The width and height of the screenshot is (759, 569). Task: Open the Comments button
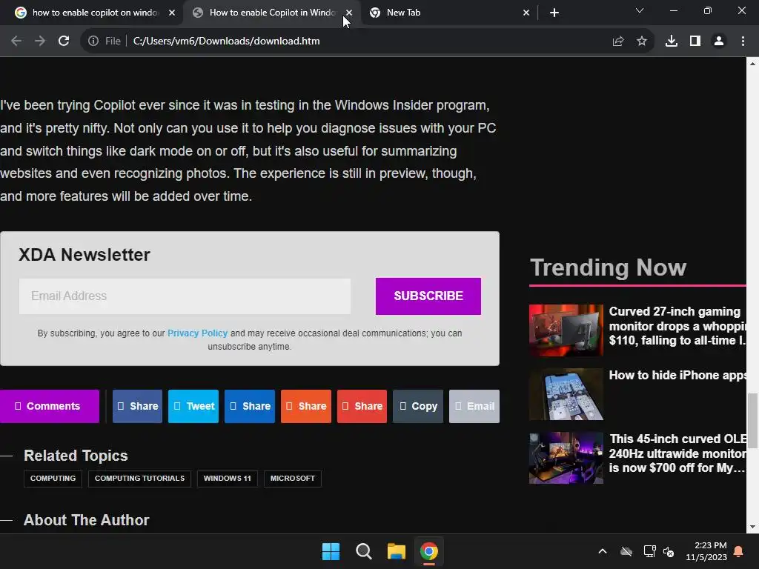pos(50,407)
